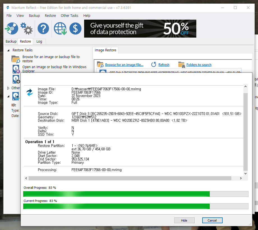
Task: Switch to the Log tab
Action: 39,42
